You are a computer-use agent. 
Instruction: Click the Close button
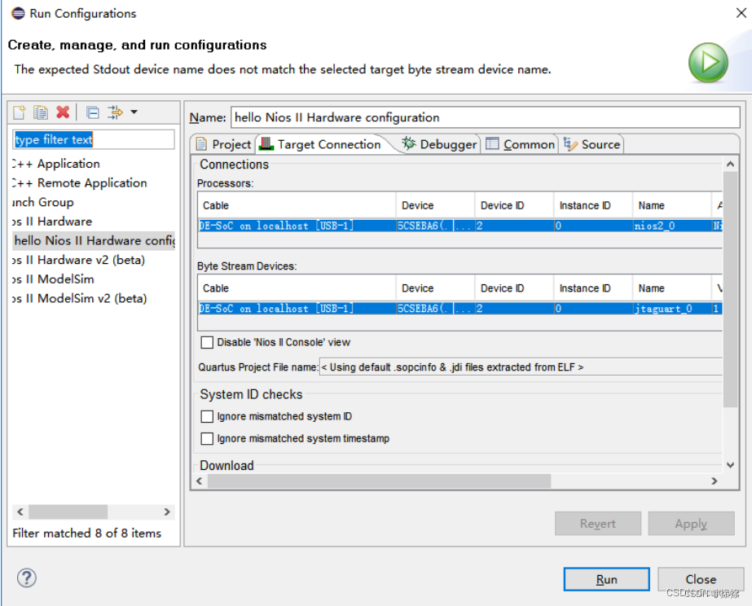(701, 579)
